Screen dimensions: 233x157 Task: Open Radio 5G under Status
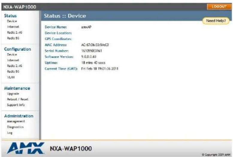coord(13,38)
